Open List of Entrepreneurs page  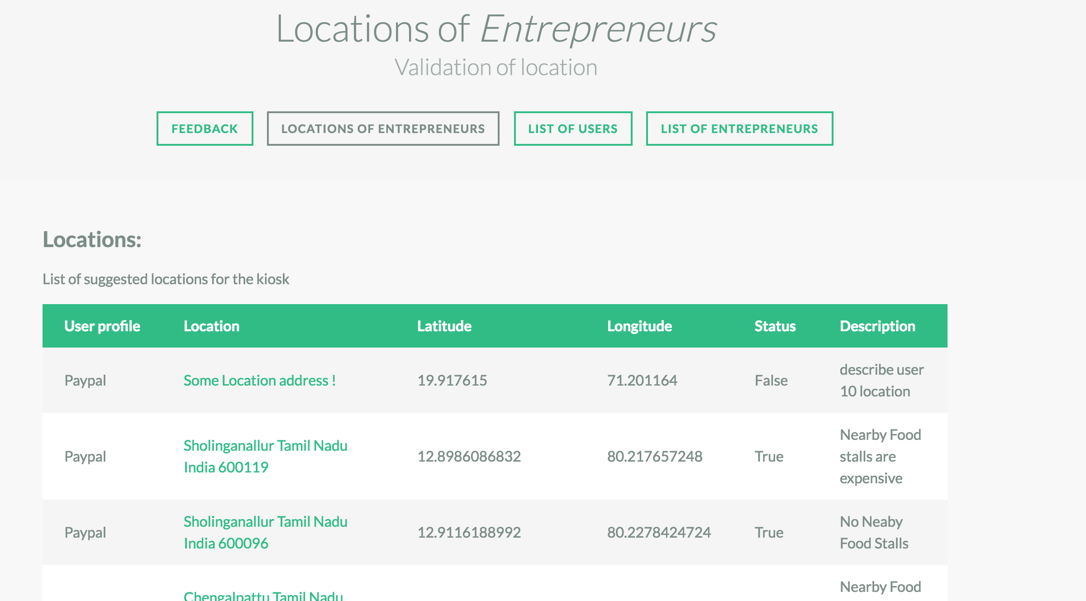pyautogui.click(x=739, y=129)
